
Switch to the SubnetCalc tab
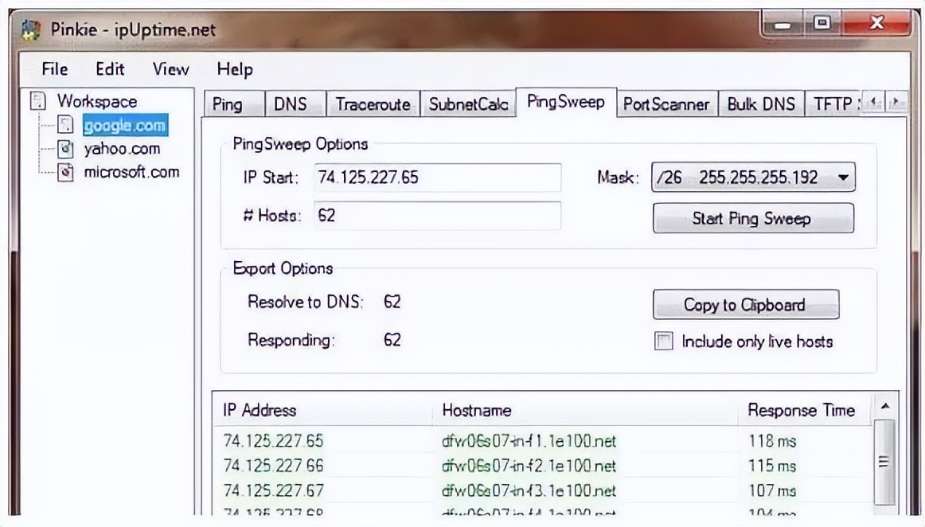tap(468, 104)
